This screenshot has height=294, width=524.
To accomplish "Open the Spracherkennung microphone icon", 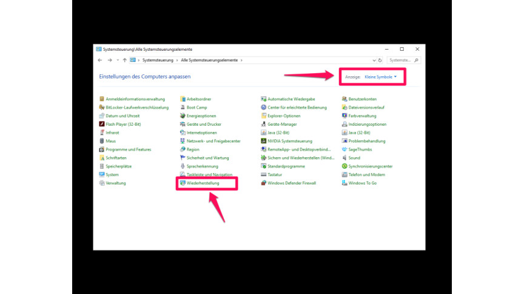I will pos(183,166).
